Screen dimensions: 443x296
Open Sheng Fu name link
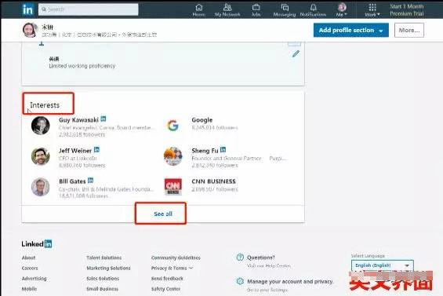point(205,151)
